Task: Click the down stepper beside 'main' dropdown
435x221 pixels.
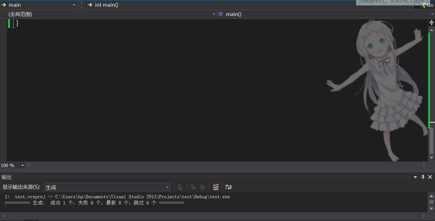Action: click(81, 7)
